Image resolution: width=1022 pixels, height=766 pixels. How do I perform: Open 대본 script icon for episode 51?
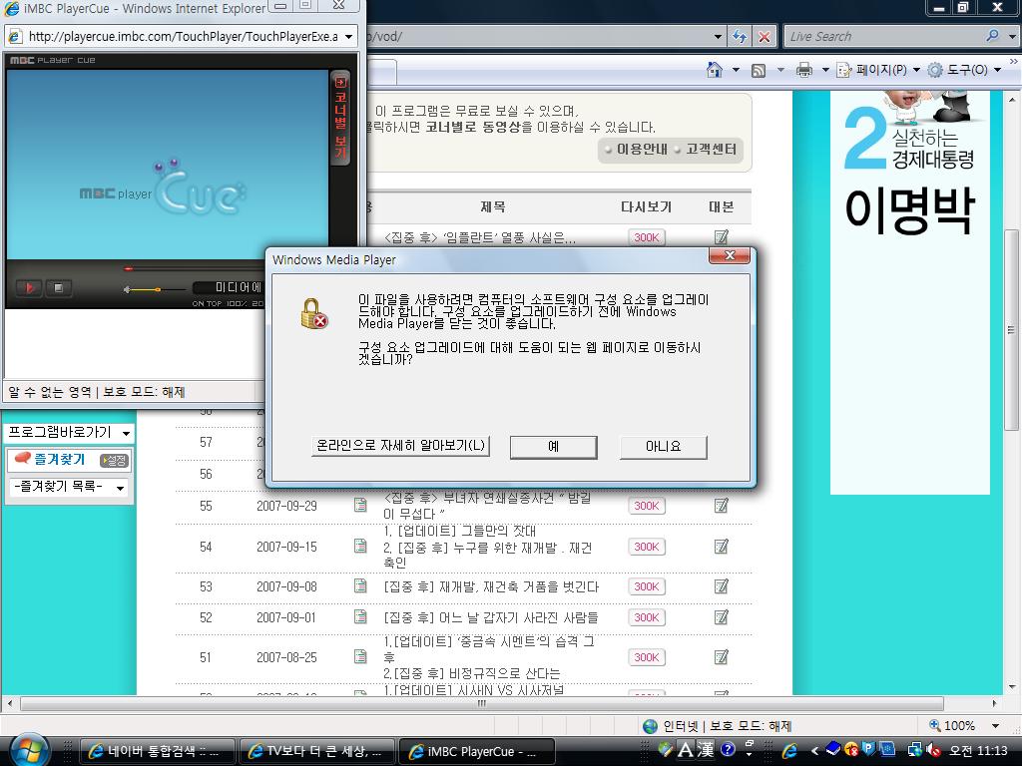(x=721, y=657)
